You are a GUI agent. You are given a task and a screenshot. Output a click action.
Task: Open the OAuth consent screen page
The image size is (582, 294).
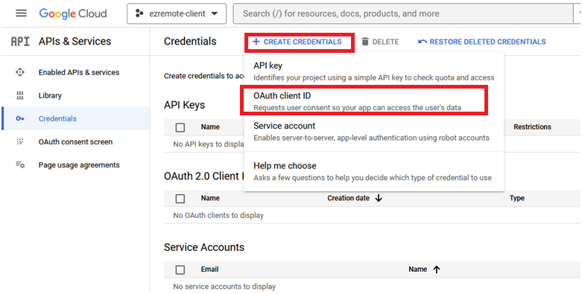click(76, 142)
